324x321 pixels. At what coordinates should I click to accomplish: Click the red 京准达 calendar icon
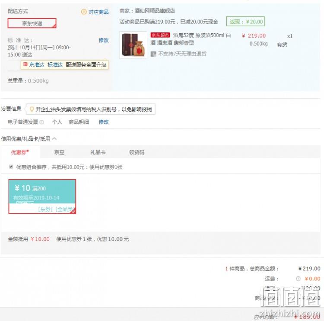click(x=25, y=64)
